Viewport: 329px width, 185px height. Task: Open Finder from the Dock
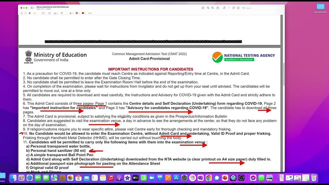(13, 178)
